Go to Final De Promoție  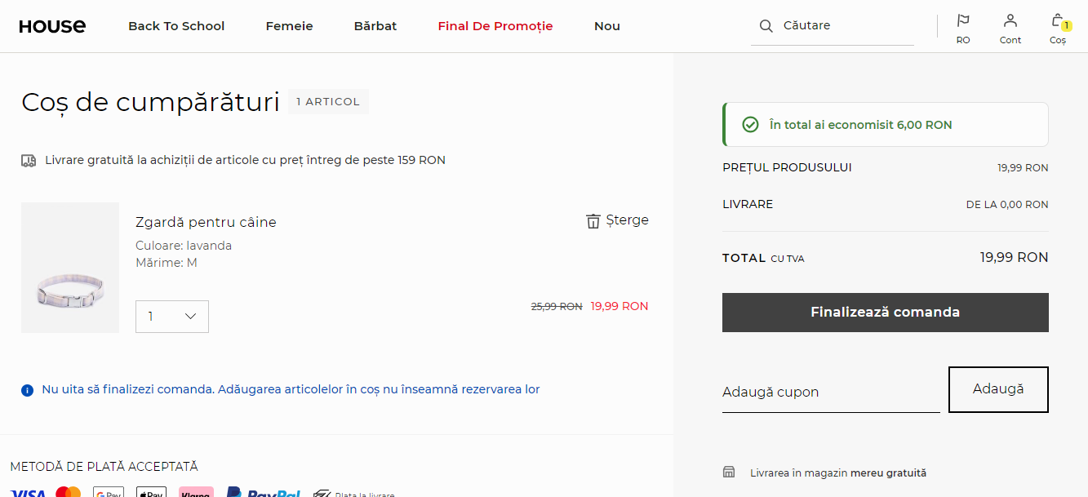tap(495, 26)
